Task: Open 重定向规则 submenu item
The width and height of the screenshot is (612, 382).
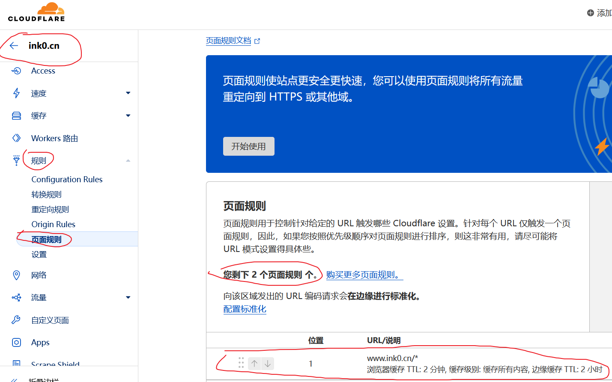Action: [x=50, y=210]
